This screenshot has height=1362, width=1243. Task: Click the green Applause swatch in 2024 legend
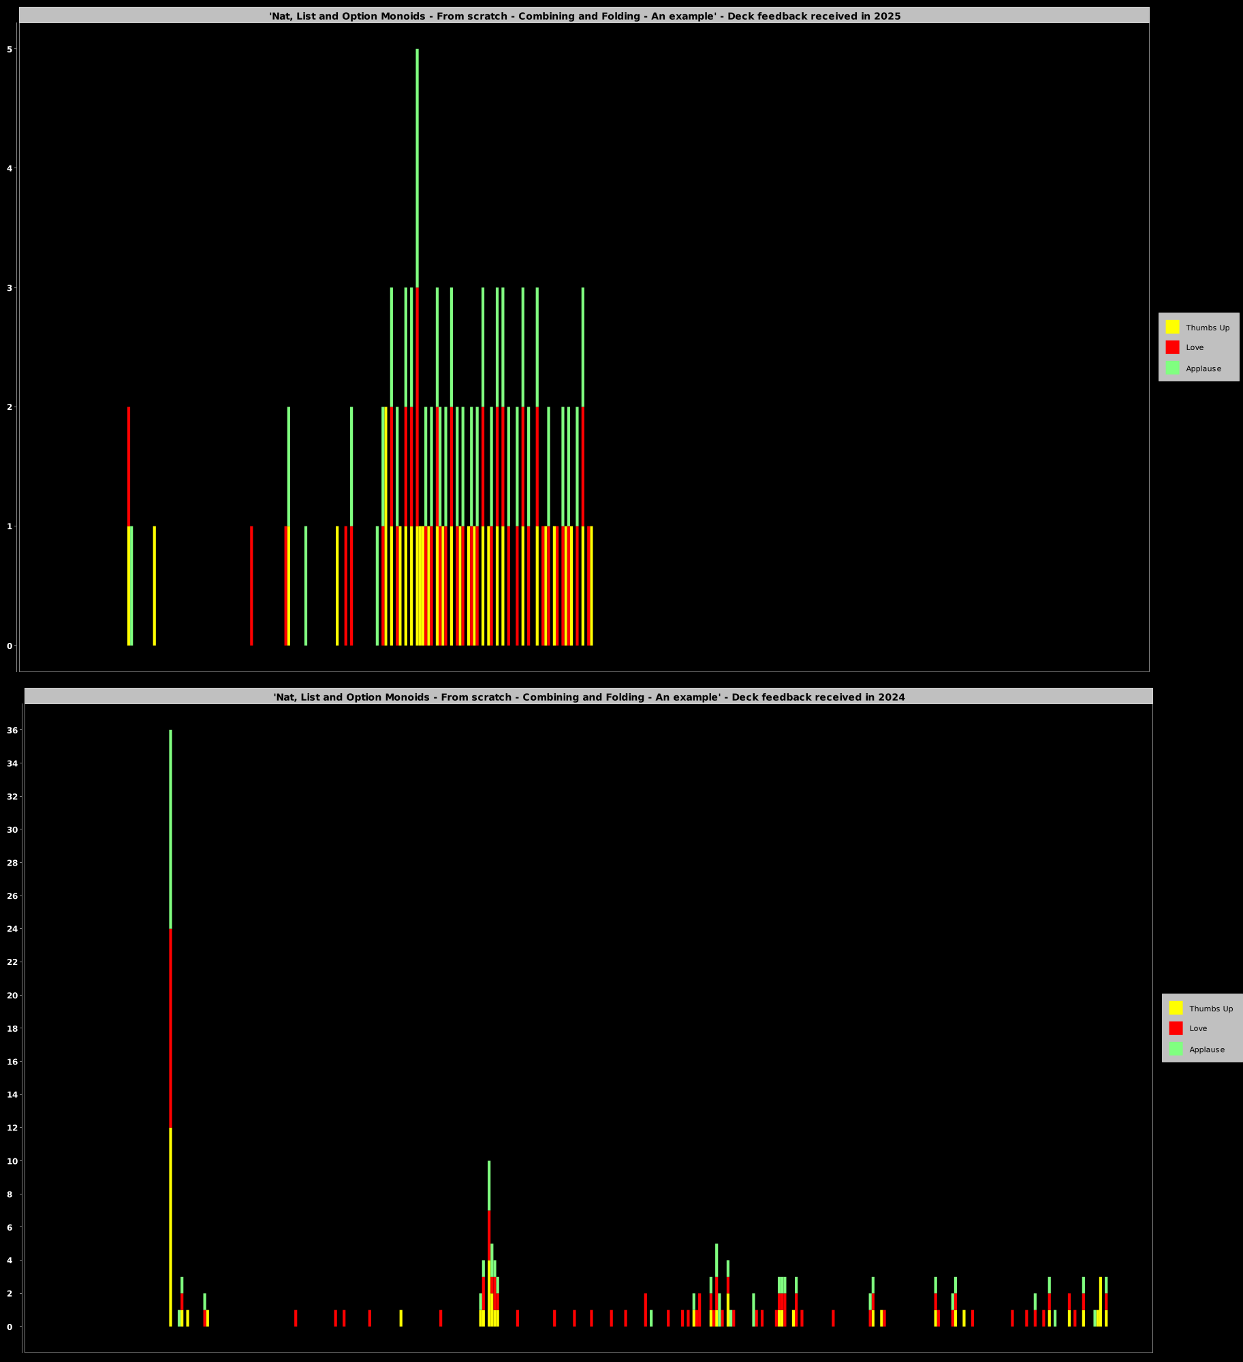point(1176,1049)
